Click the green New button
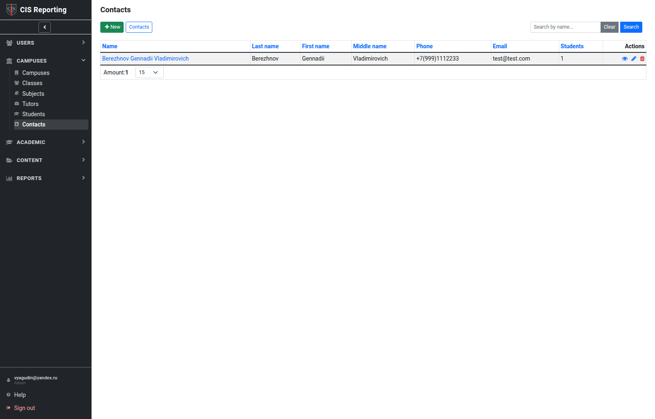Viewport: 655px width, 419px height. pyautogui.click(x=112, y=27)
